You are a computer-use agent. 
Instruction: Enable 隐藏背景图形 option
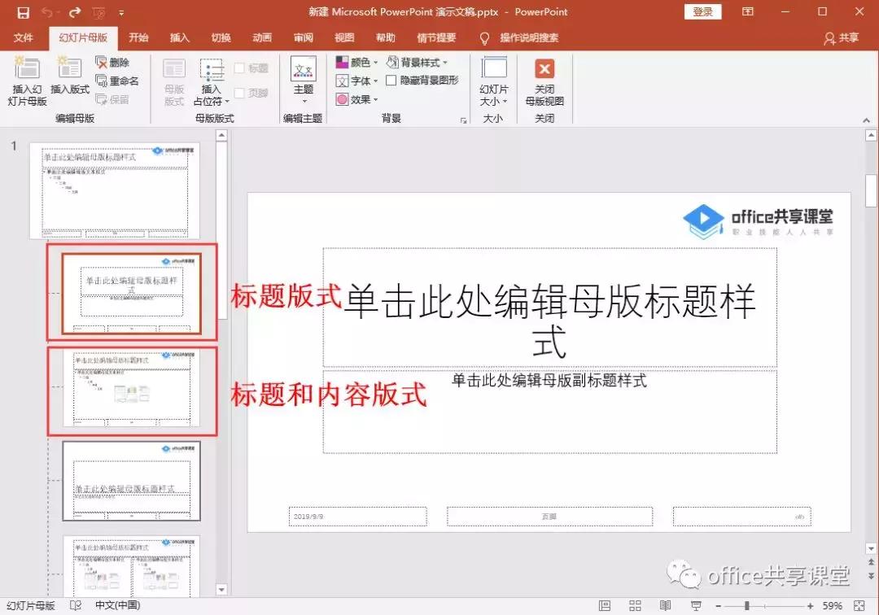tap(390, 81)
